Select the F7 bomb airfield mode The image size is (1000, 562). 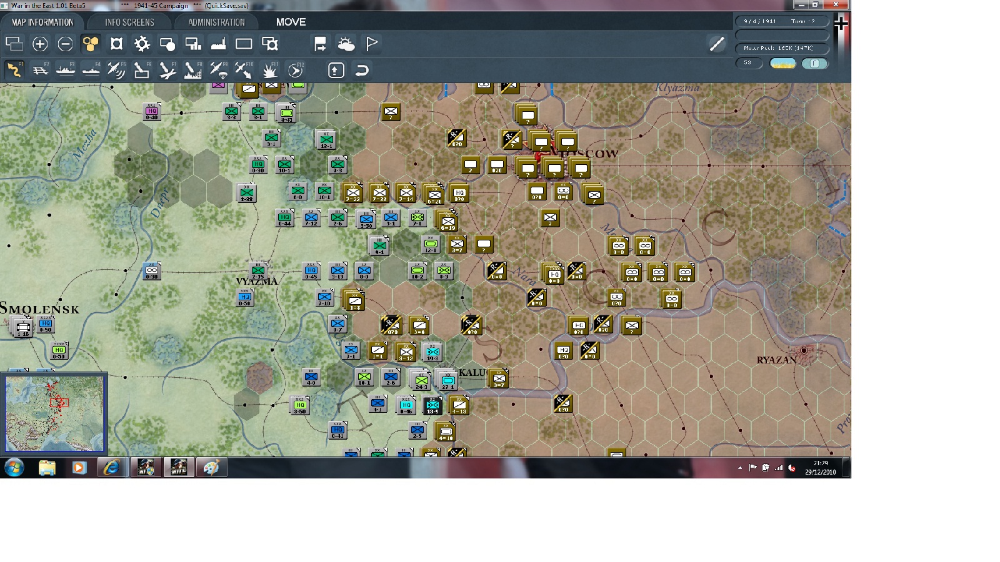click(167, 70)
